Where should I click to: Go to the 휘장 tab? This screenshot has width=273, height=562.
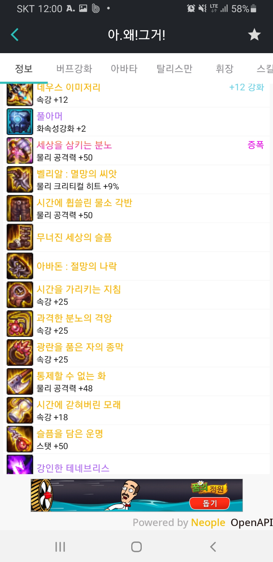coord(225,69)
